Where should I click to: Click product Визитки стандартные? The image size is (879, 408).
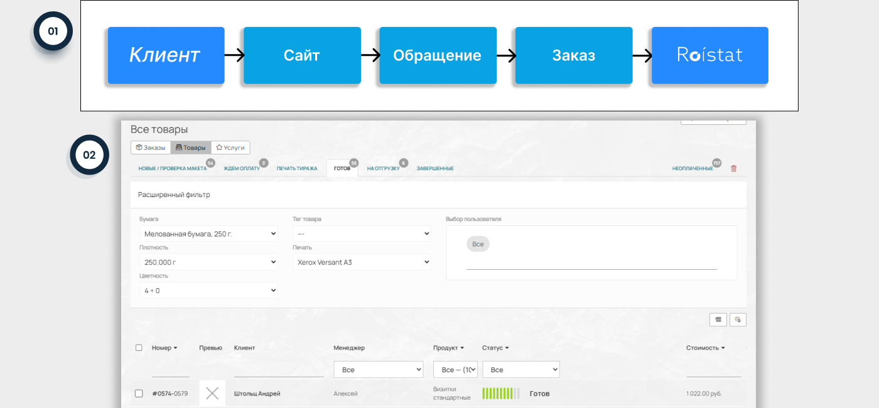[x=451, y=394]
